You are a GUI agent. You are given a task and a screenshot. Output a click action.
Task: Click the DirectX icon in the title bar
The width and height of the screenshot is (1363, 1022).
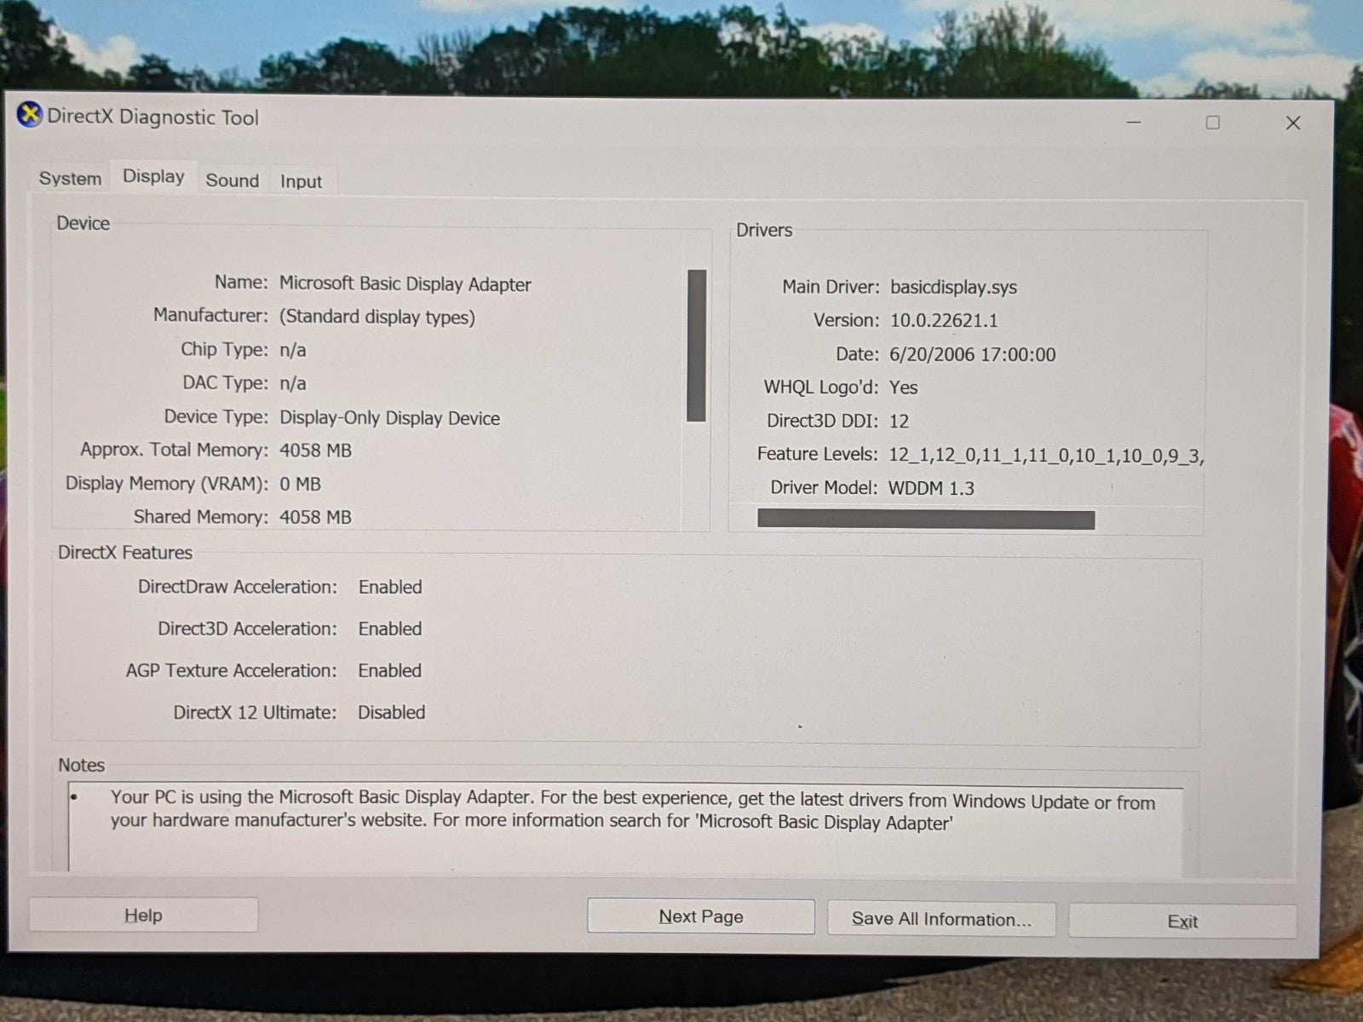(30, 115)
